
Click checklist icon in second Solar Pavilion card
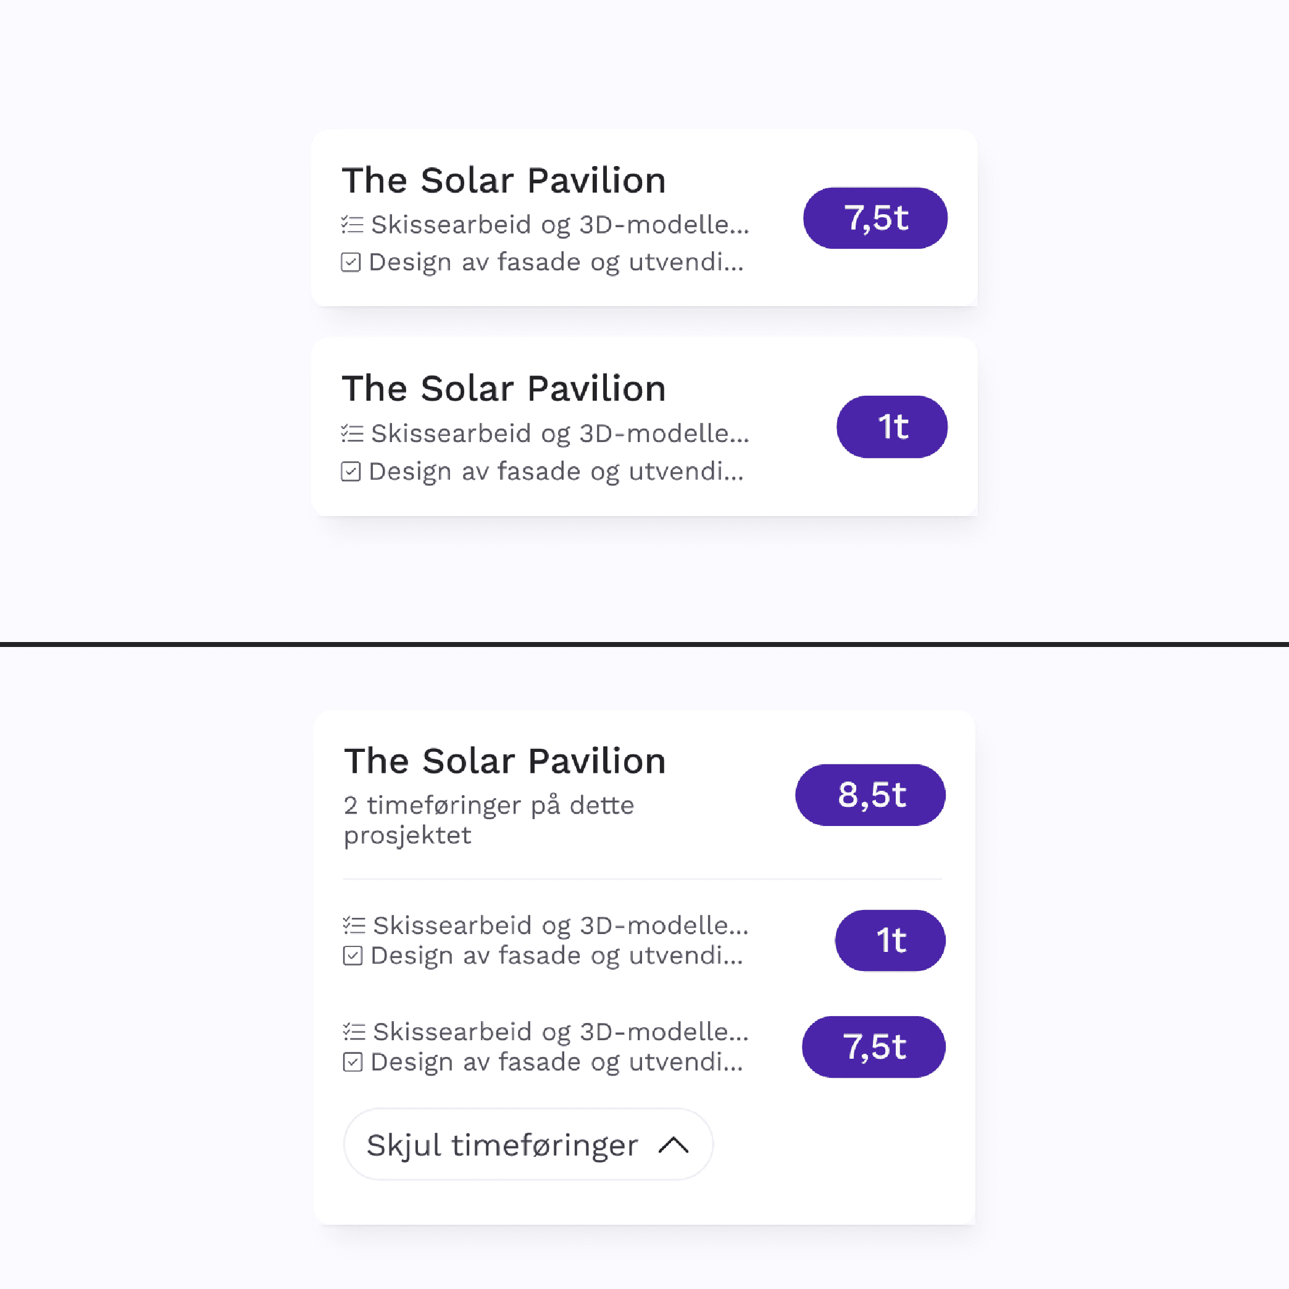352,433
